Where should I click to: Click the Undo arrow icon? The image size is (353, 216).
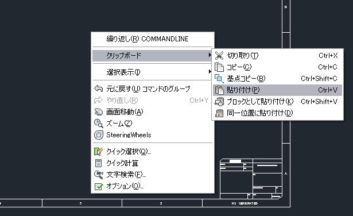(x=98, y=88)
